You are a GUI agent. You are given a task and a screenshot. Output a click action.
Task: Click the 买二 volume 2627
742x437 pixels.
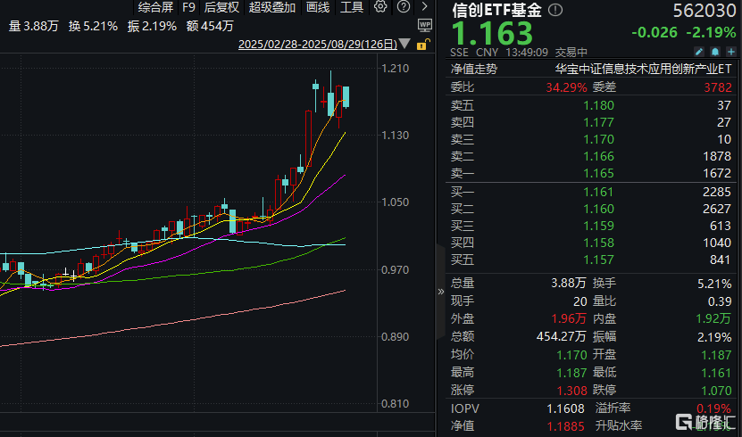[x=717, y=209]
